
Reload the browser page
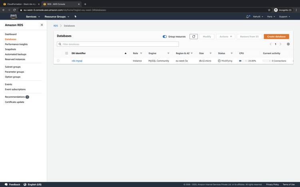pyautogui.click(x=14, y=10)
